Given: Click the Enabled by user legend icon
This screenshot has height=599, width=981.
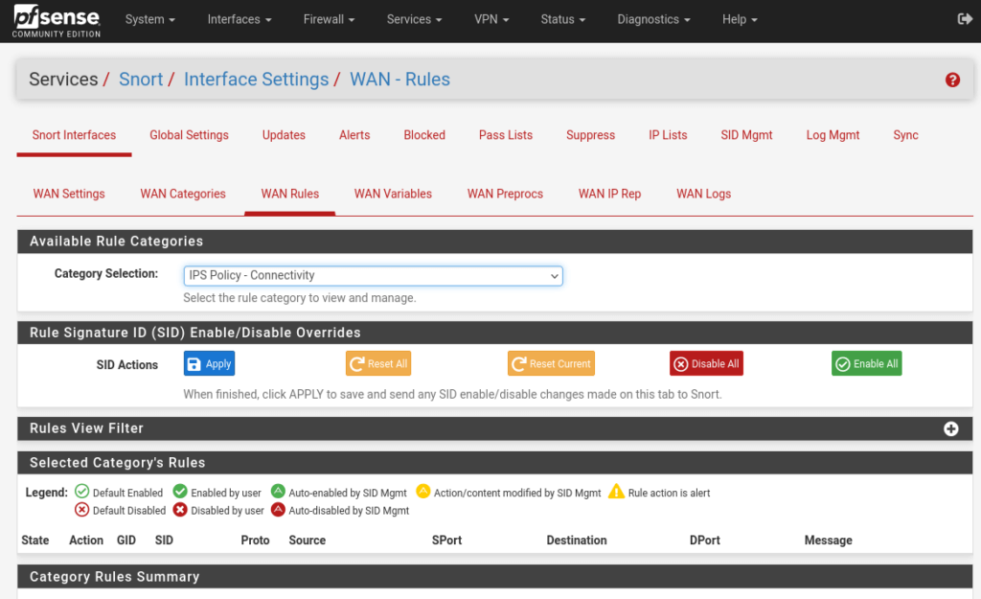Looking at the screenshot, I should (180, 492).
